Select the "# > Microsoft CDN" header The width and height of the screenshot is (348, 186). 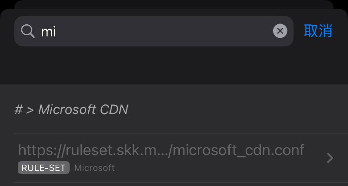coord(71,110)
